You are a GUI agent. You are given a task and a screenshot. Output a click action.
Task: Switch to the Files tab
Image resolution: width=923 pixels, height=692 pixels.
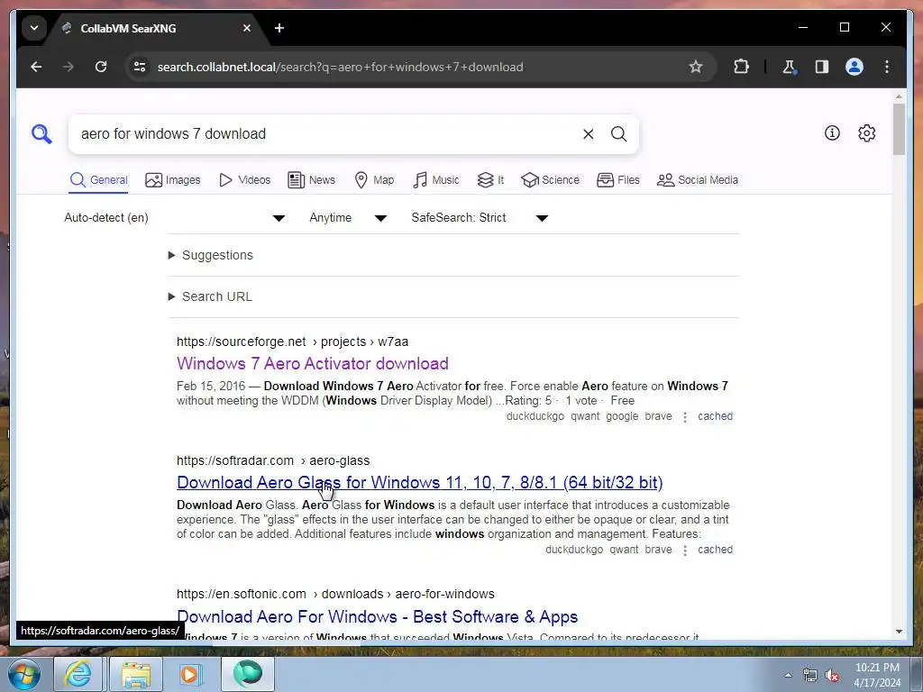tap(618, 180)
